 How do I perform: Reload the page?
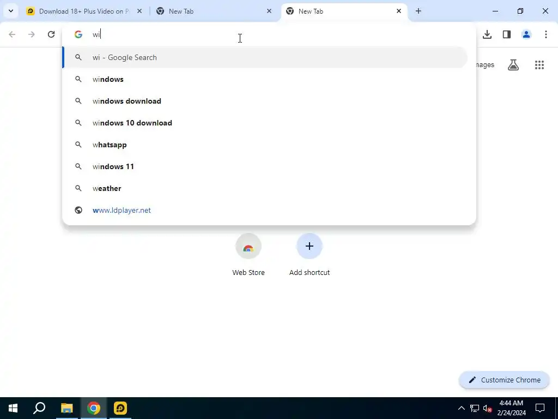tap(51, 34)
